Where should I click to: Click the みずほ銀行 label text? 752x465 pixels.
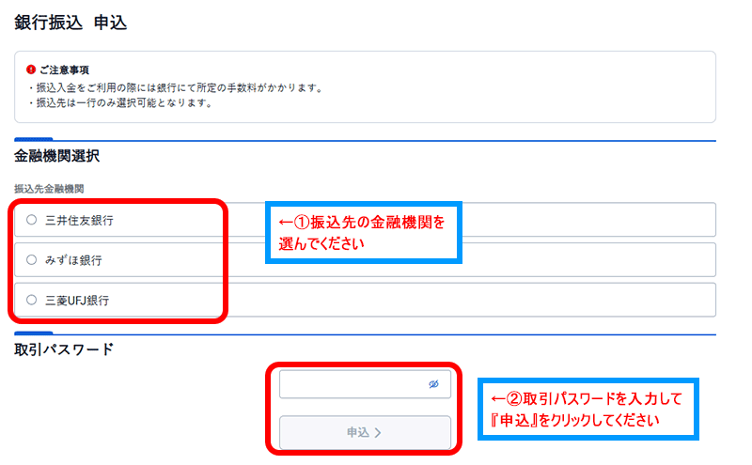point(73,259)
